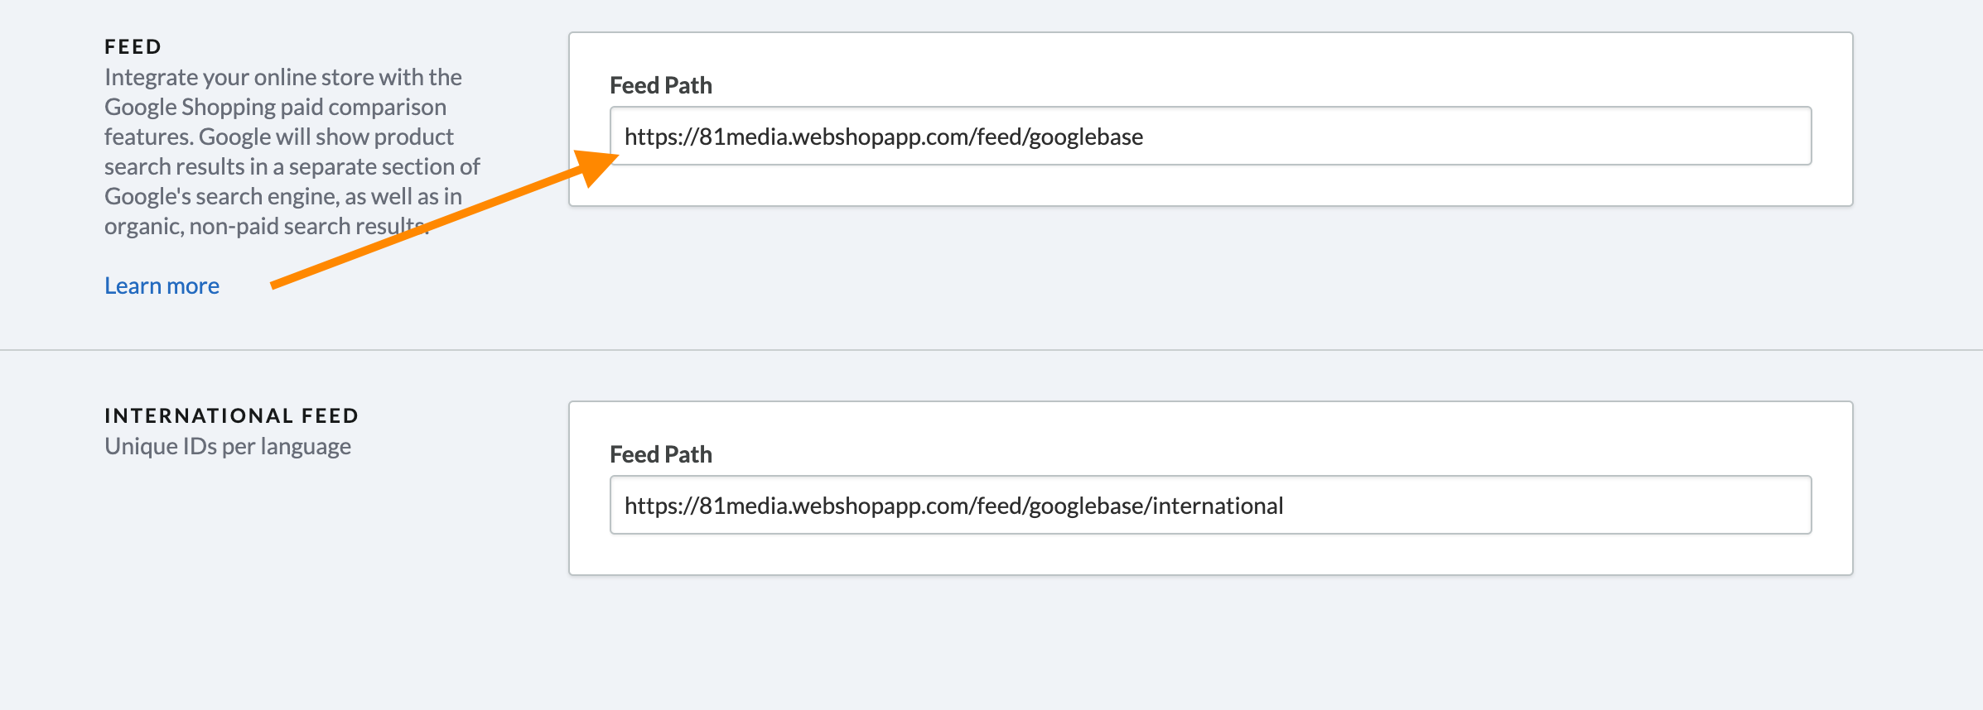Image resolution: width=1983 pixels, height=710 pixels.
Task: Click the Feed Path label in Feed card
Action: click(661, 85)
